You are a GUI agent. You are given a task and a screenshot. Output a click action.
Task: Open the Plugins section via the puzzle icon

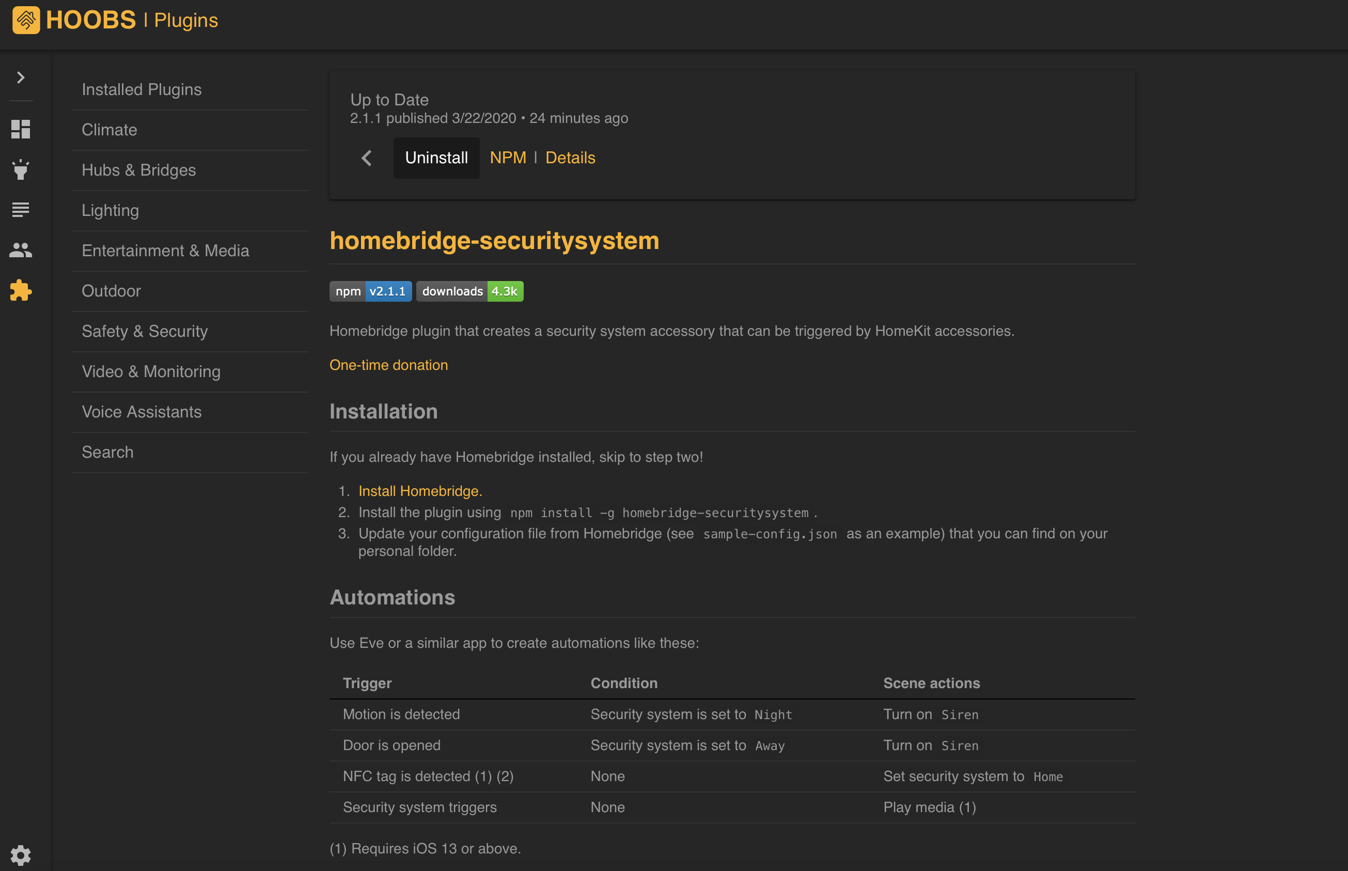click(21, 291)
